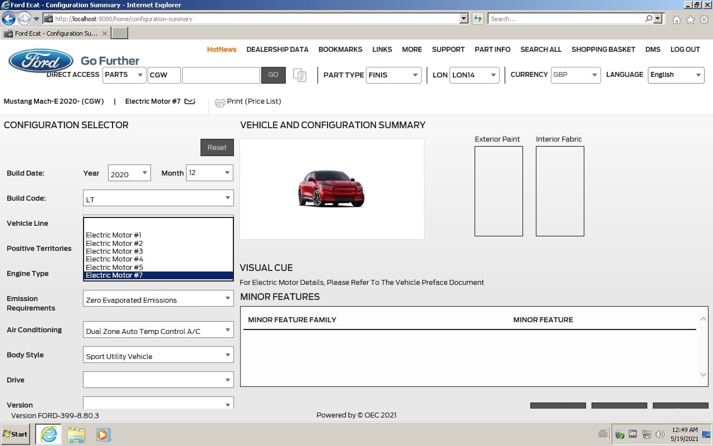Open IE Tools gear icon
The image size is (713, 446).
pyautogui.click(x=704, y=20)
